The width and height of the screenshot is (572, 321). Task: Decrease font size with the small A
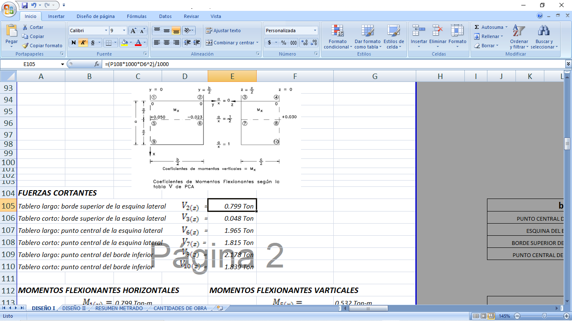click(x=142, y=31)
